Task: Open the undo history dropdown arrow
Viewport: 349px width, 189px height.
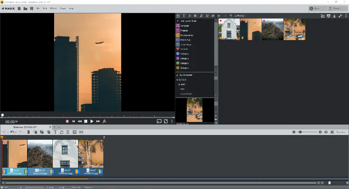Action: click(x=16, y=132)
